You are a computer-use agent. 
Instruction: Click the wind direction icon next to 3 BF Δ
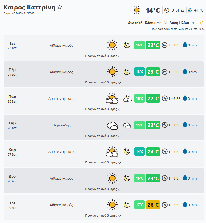[167, 10]
